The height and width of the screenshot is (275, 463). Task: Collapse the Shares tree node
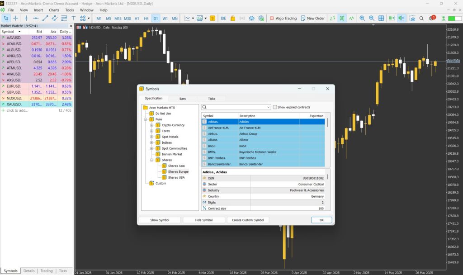152,160
